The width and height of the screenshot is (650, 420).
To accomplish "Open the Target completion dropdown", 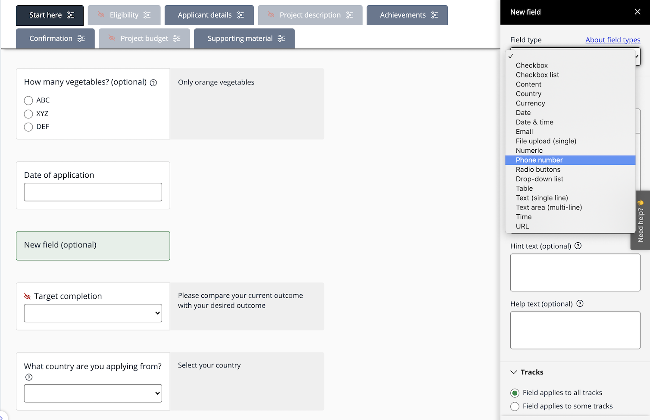I will (x=93, y=313).
